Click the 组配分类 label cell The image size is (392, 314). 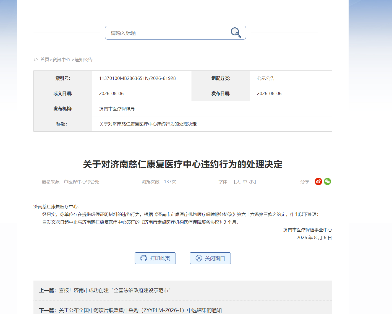pyautogui.click(x=221, y=78)
